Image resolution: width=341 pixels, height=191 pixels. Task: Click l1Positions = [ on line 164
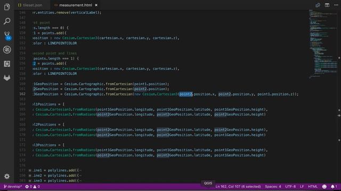(x=48, y=105)
